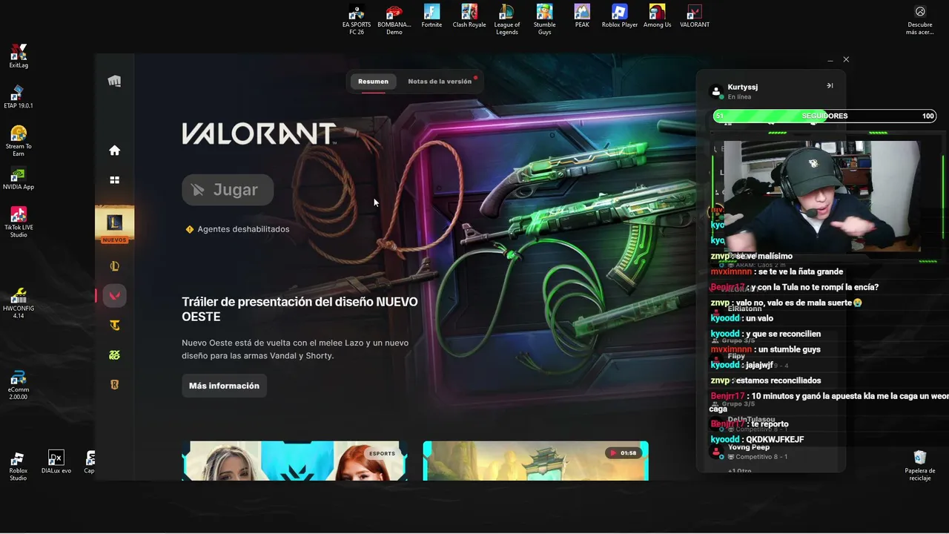Open PEAK desktop shortcut
This screenshot has height=534, width=949.
(x=582, y=16)
